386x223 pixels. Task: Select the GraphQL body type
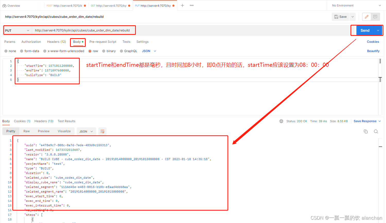pyautogui.click(x=128, y=51)
